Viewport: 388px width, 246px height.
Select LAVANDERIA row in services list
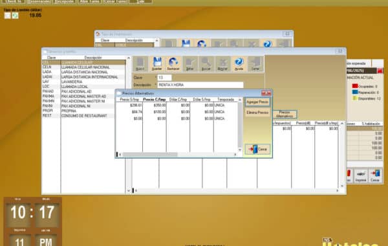[x=83, y=82]
